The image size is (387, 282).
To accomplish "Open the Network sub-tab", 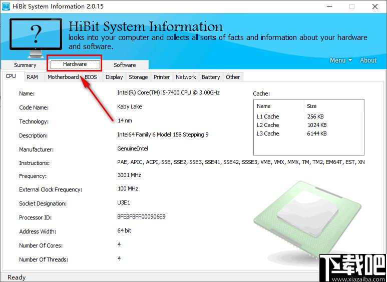I will click(186, 77).
